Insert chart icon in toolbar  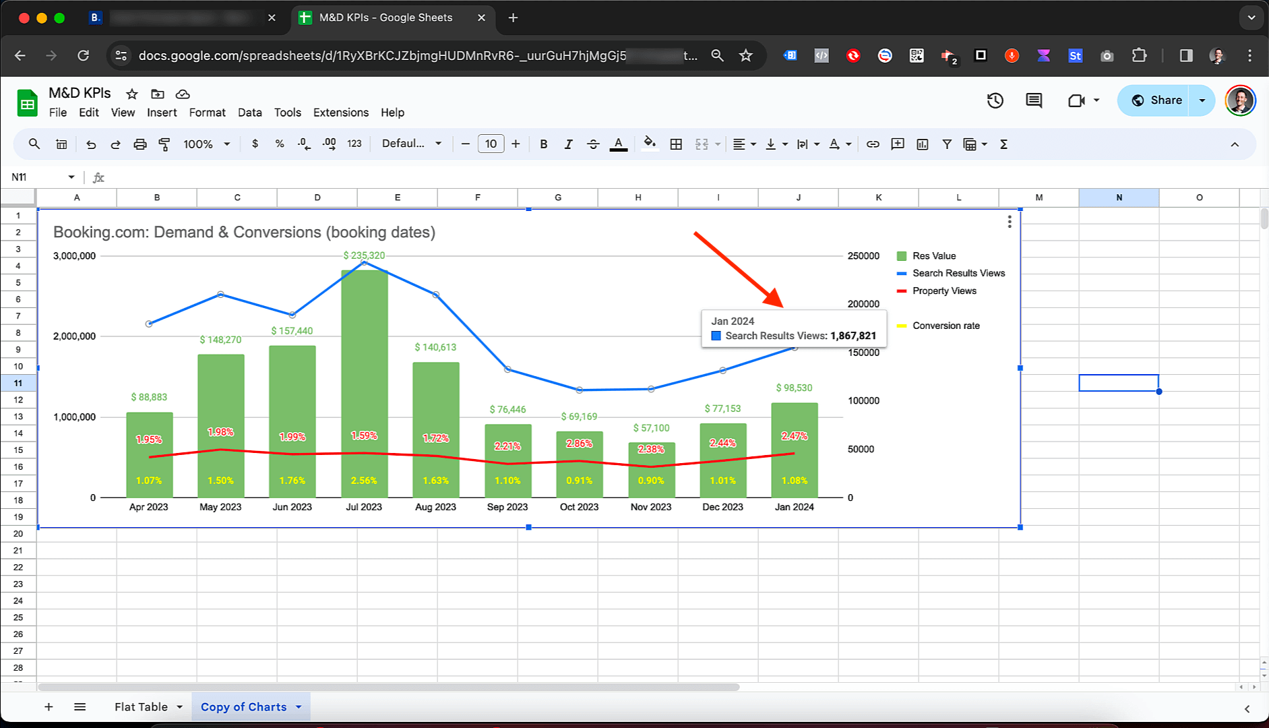(x=923, y=144)
